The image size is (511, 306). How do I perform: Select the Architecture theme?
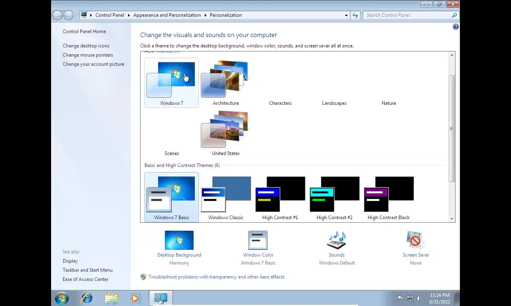(226, 83)
